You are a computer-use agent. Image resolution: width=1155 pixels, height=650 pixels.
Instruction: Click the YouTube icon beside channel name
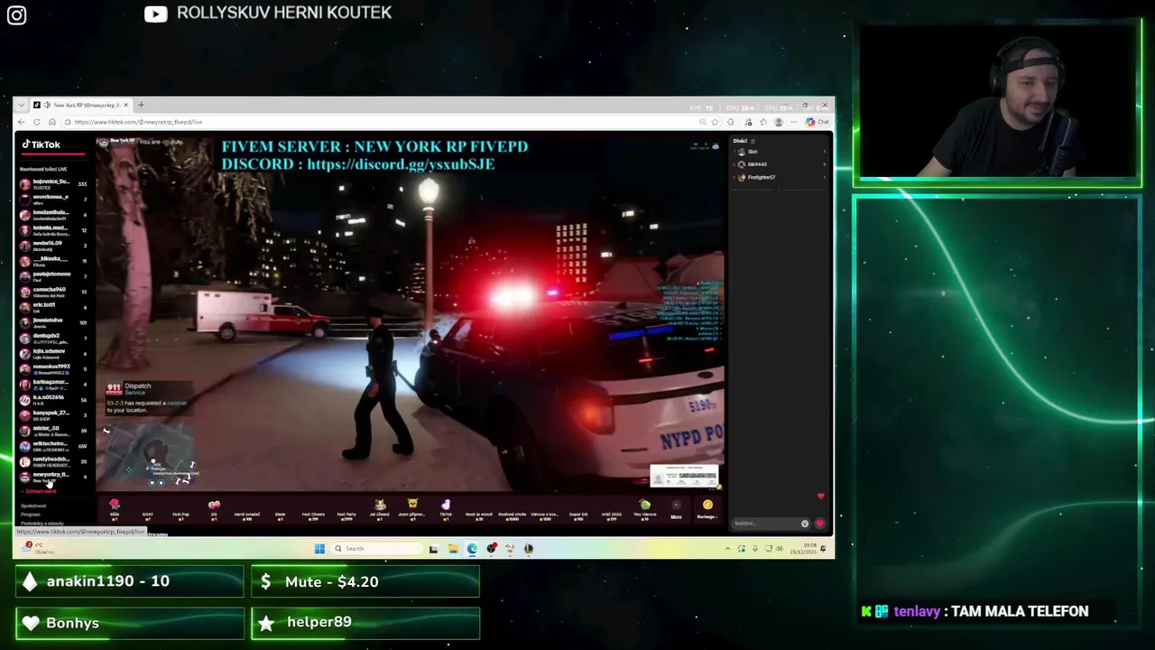(155, 14)
